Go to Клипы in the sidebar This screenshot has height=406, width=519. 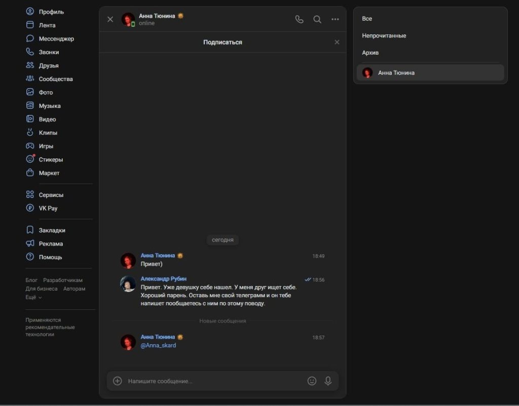[x=48, y=133]
